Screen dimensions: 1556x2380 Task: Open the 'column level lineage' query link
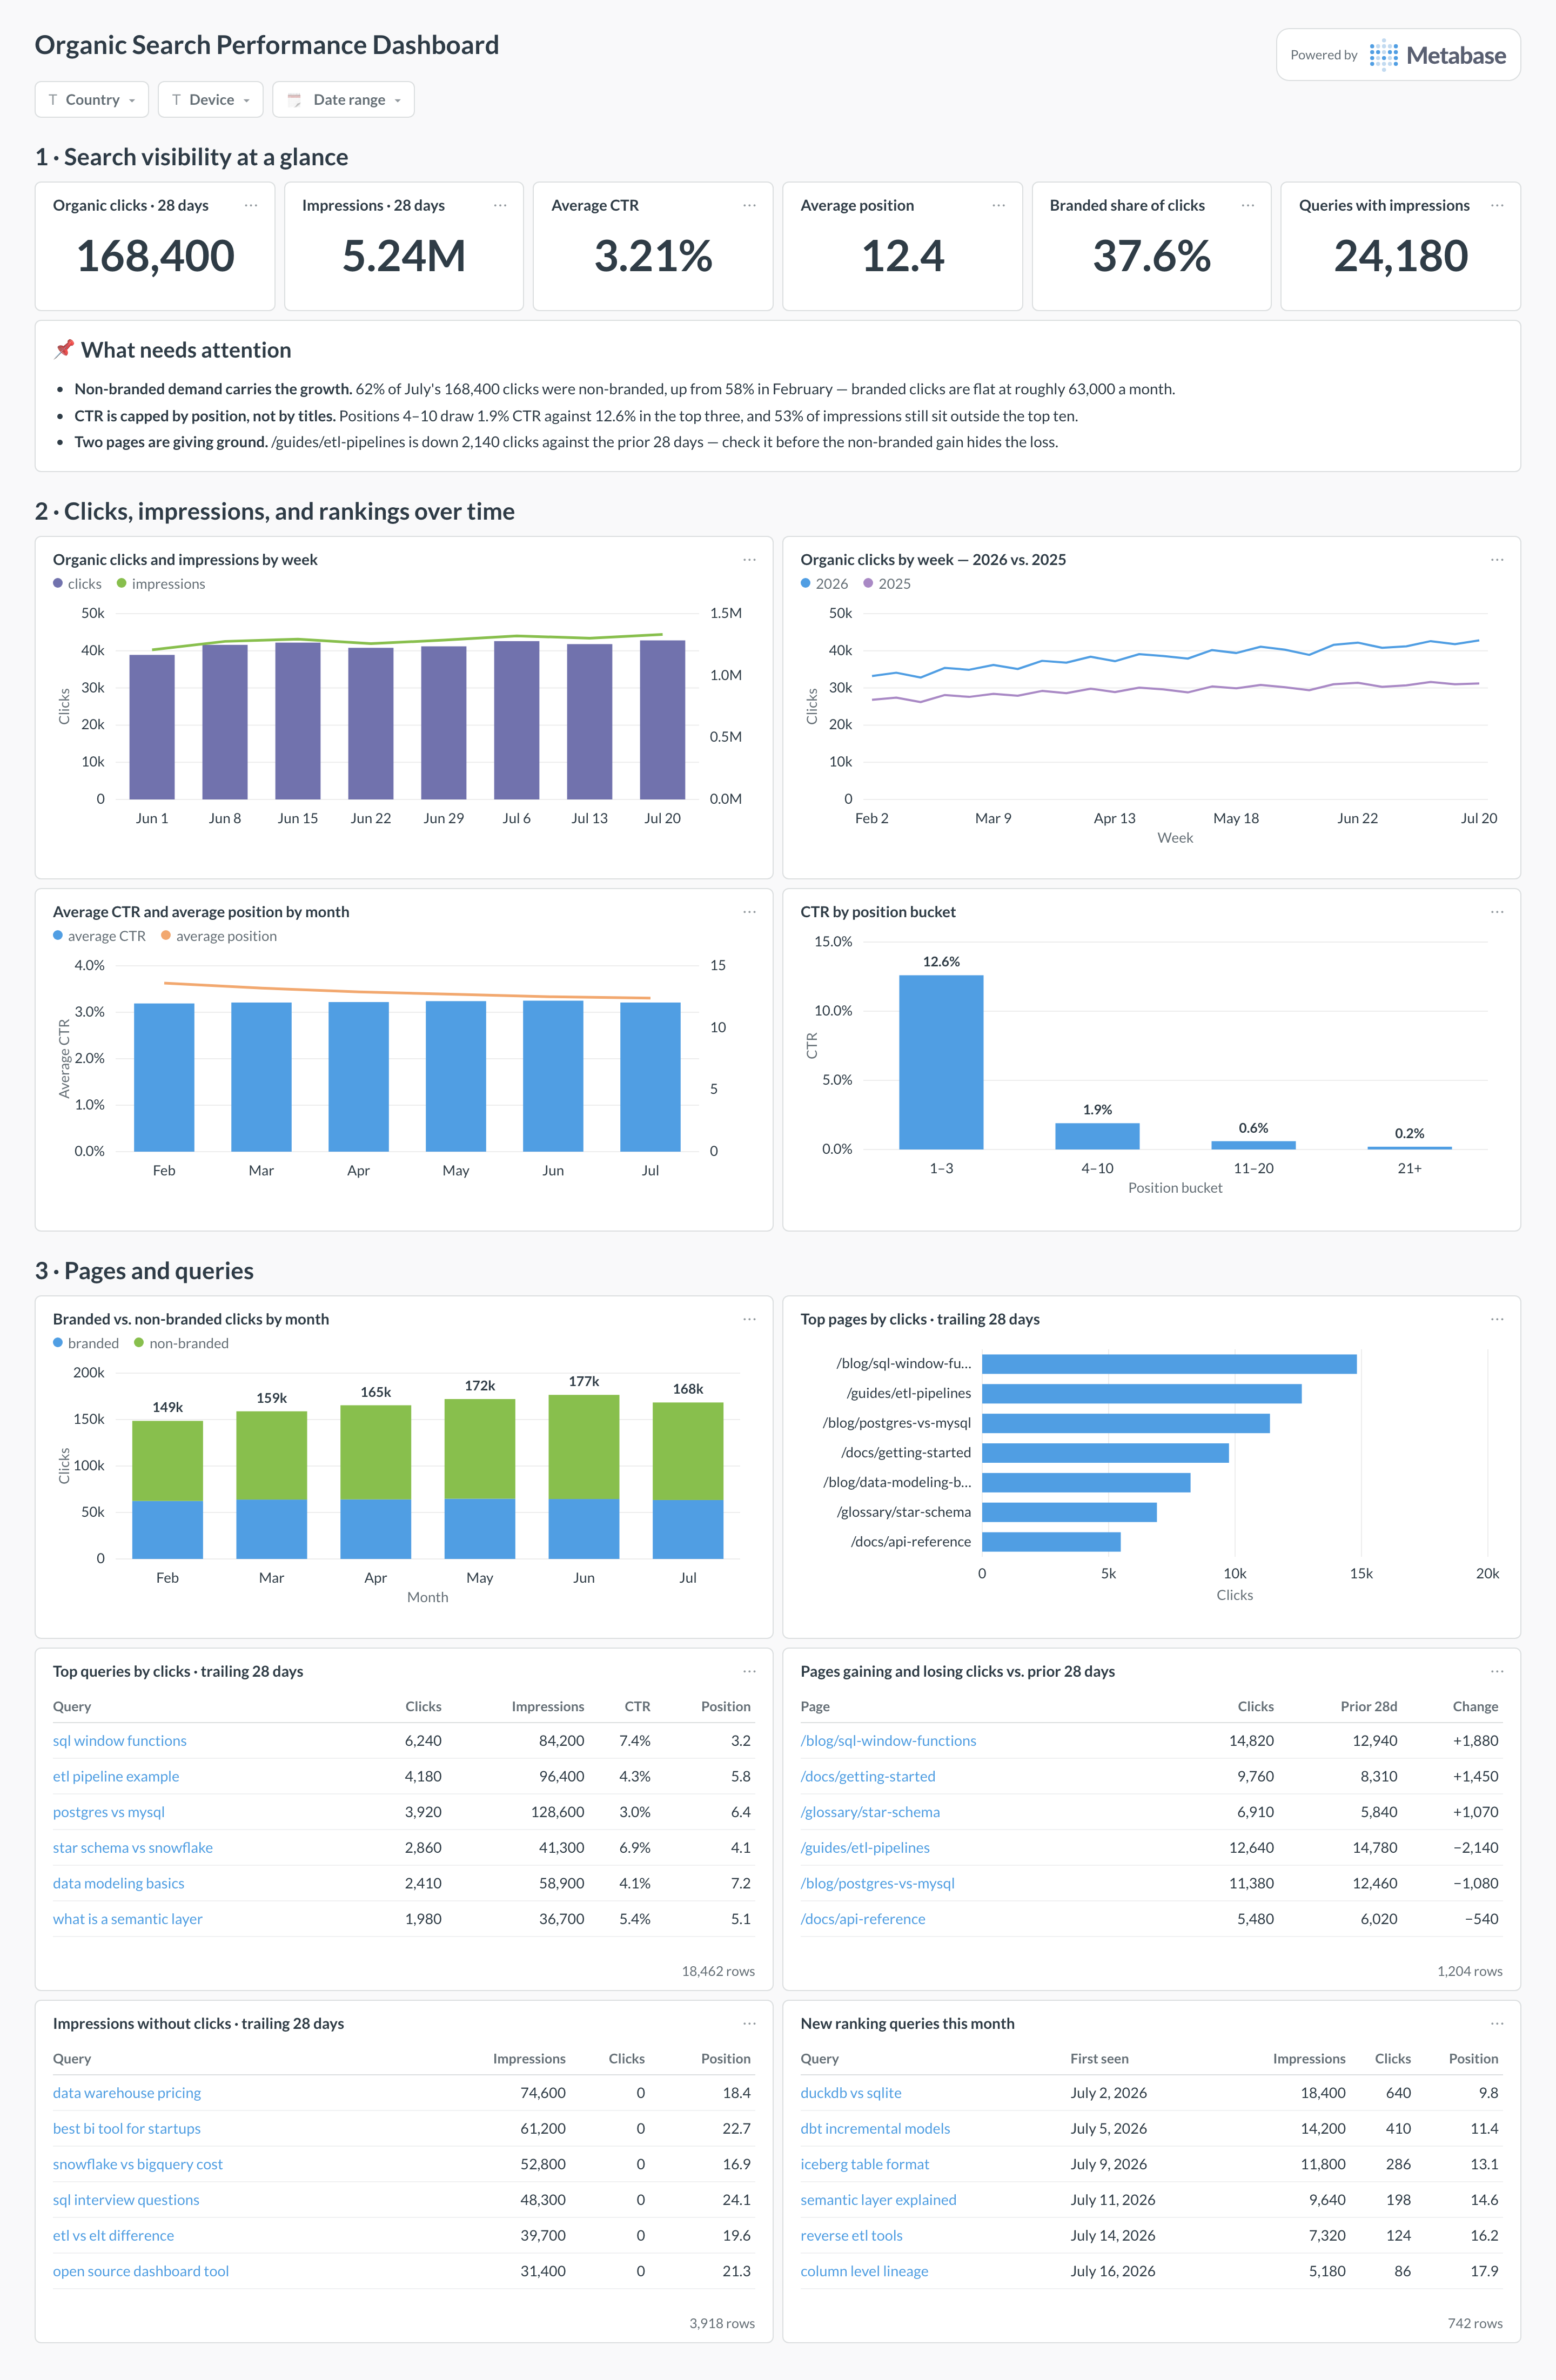(864, 2271)
